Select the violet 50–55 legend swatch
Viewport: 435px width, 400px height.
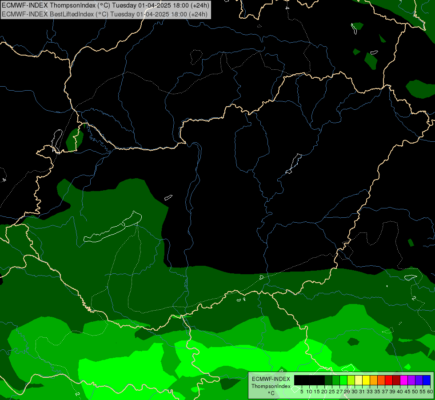click(x=419, y=380)
